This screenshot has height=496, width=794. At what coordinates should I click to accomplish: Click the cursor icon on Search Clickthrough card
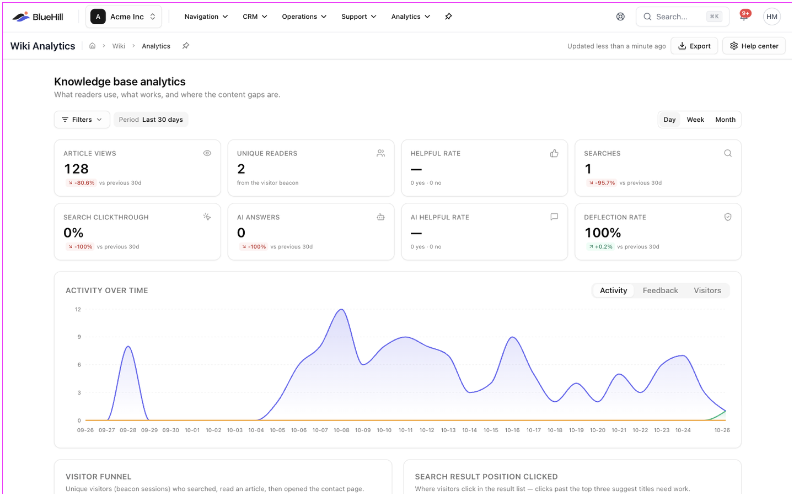pos(207,217)
